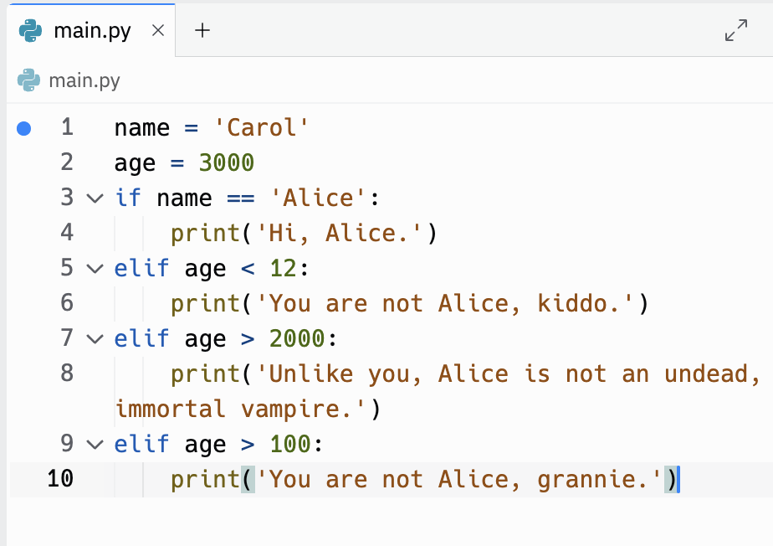Collapse the 'elif age > 100' block

coord(95,445)
